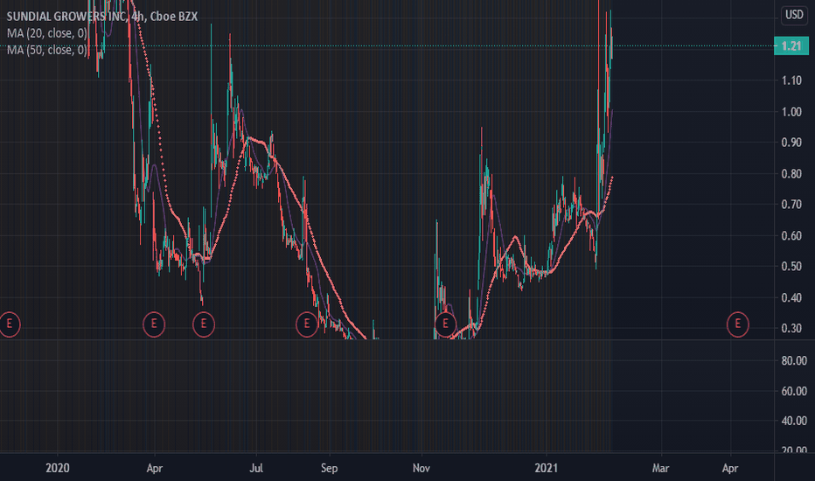This screenshot has height=481, width=815.
Task: Click the partially visible earnings marker before 2020
Action: [x=10, y=324]
